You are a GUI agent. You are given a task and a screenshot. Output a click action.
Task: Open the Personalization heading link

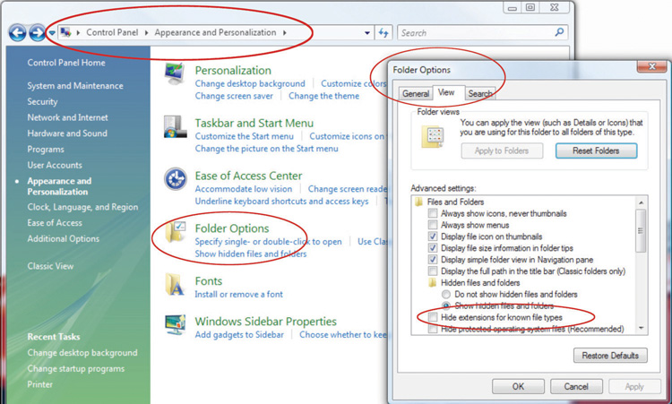point(233,70)
